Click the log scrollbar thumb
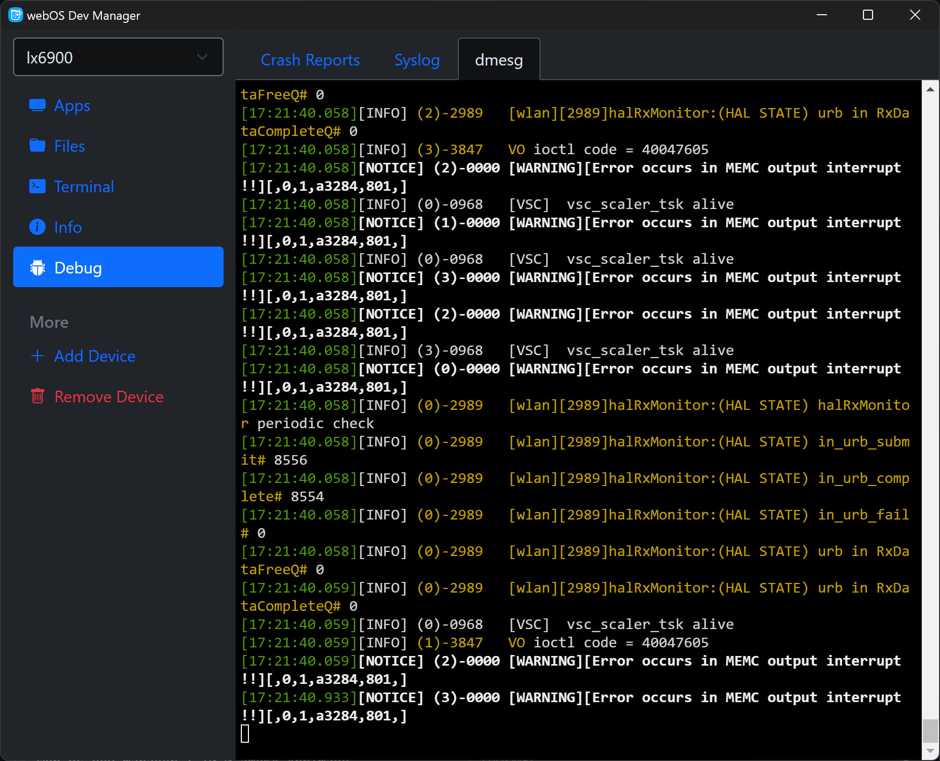This screenshot has height=761, width=940. click(930, 731)
